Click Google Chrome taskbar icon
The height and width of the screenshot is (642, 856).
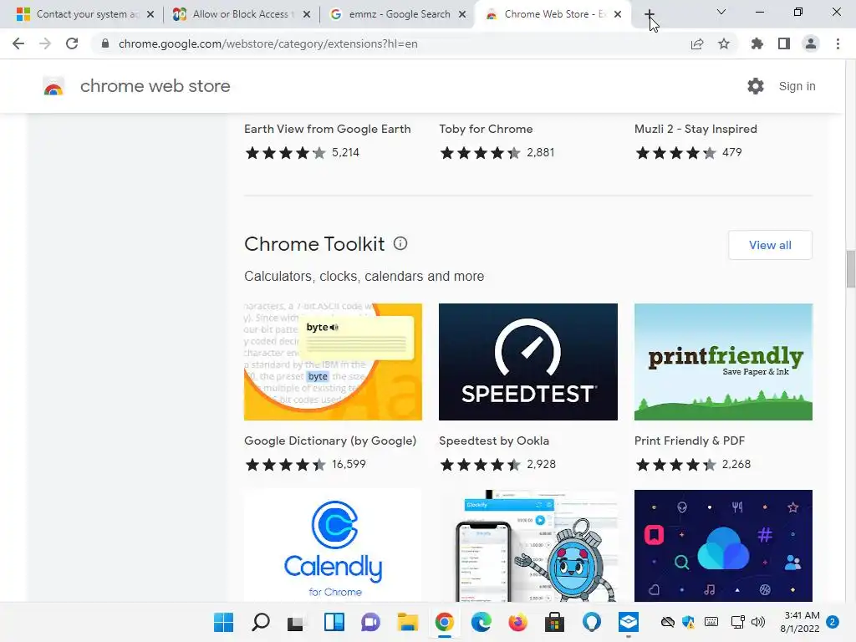point(445,622)
